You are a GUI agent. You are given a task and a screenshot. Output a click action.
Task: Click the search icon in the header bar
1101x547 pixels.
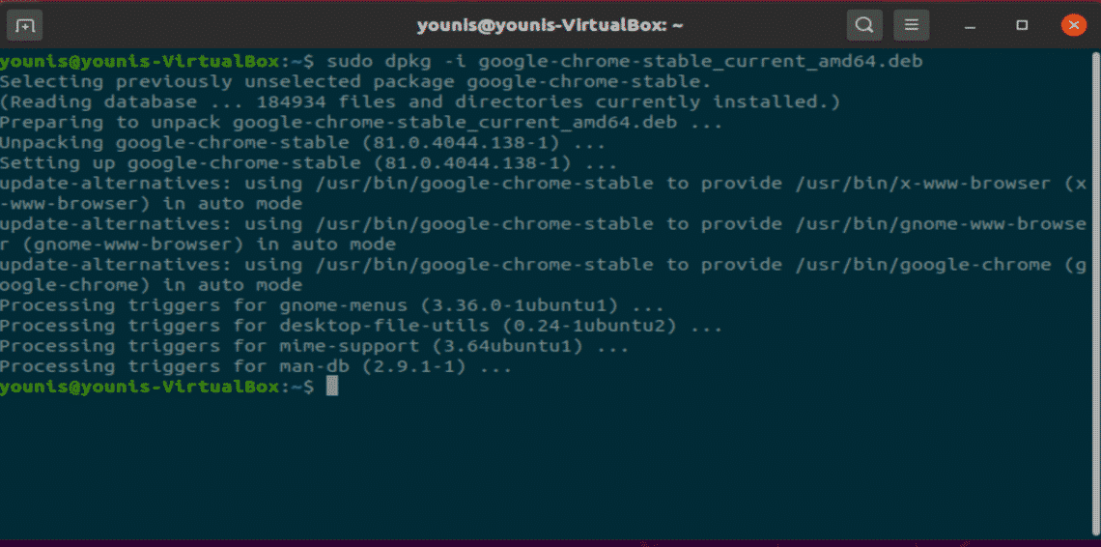pyautogui.click(x=864, y=24)
